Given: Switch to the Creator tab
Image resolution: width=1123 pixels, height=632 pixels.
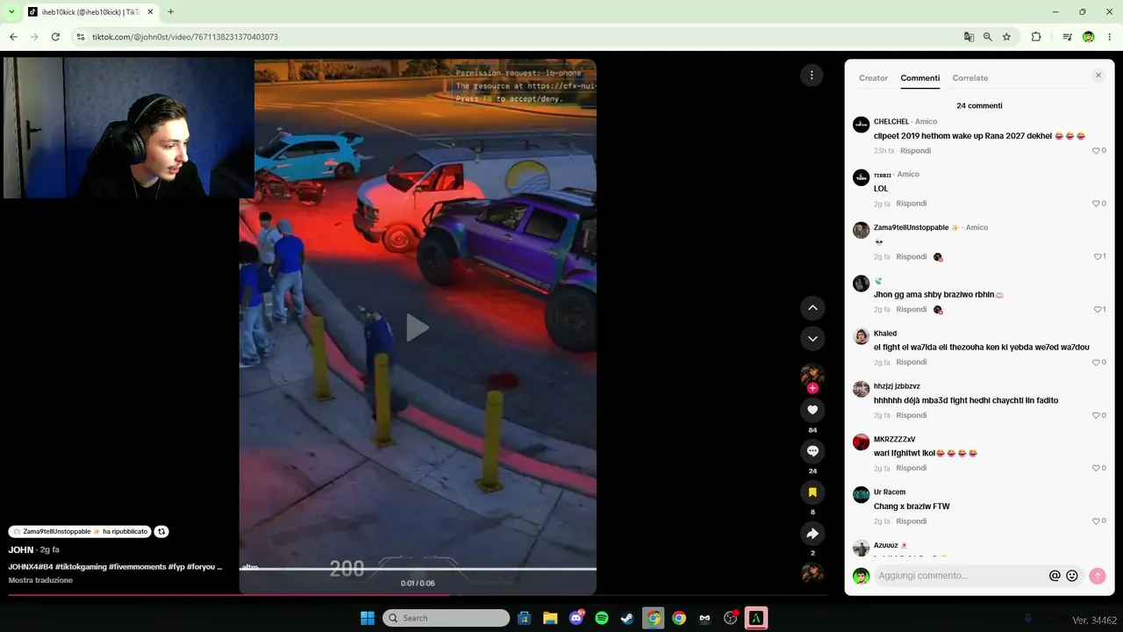Looking at the screenshot, I should pyautogui.click(x=873, y=78).
